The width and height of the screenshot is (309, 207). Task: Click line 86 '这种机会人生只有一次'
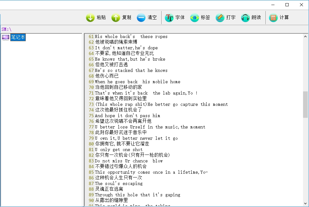(x=119, y=178)
